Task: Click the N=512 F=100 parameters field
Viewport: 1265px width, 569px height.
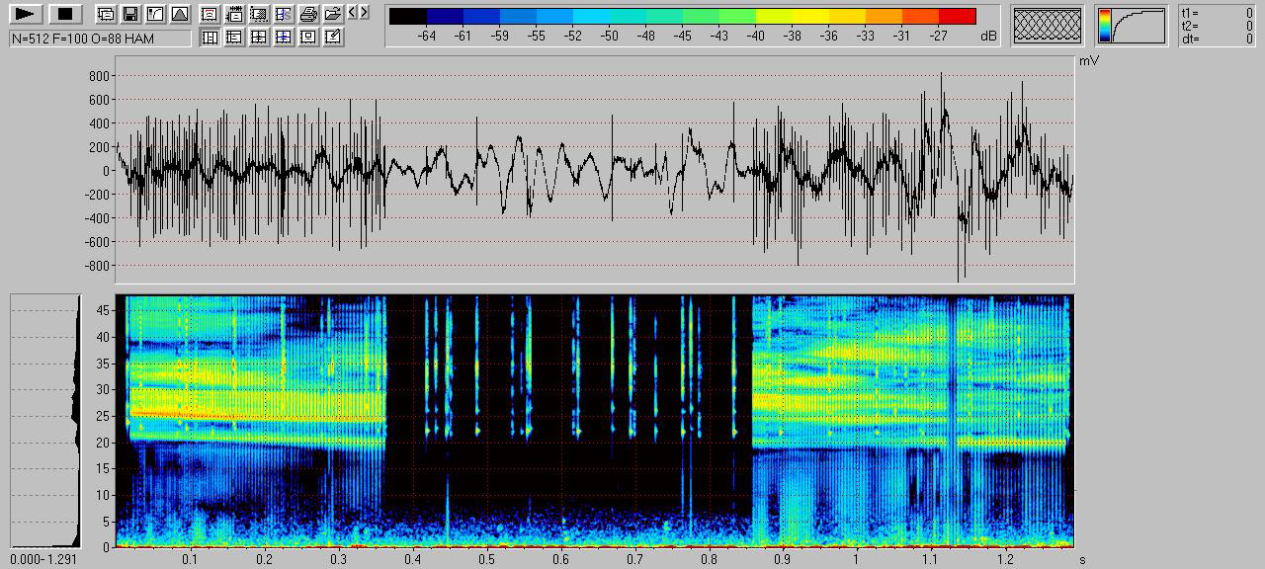Action: point(100,38)
